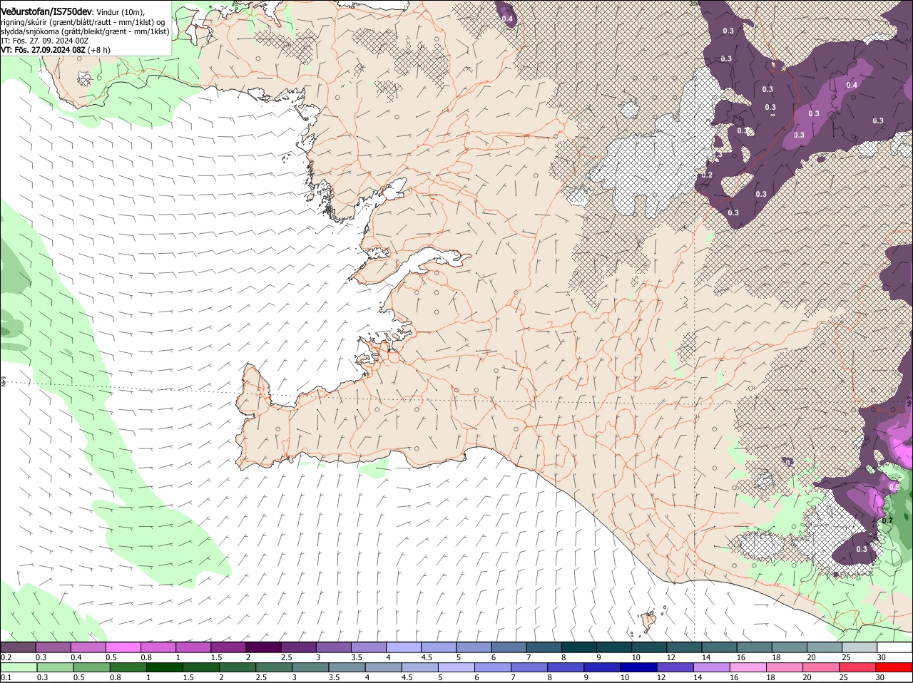Select the darkest purple swatch labeled 2 in legend
This screenshot has height=683, width=913.
coord(262,647)
